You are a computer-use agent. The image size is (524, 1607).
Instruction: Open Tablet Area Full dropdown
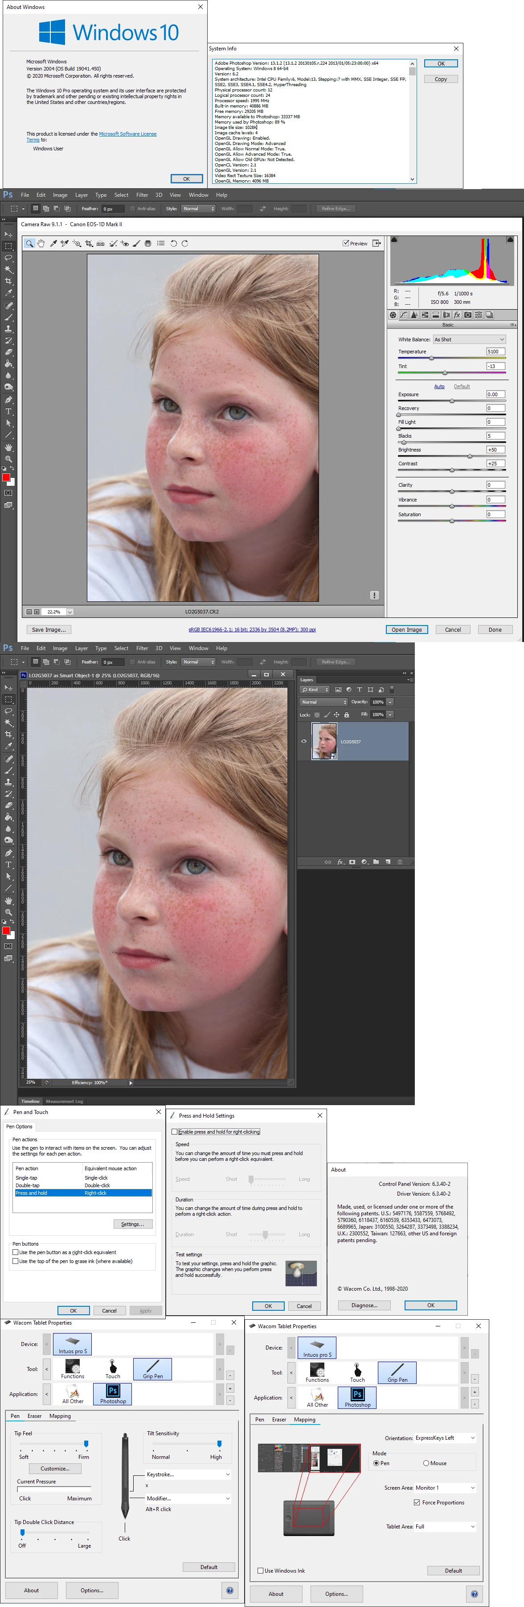point(445,1526)
